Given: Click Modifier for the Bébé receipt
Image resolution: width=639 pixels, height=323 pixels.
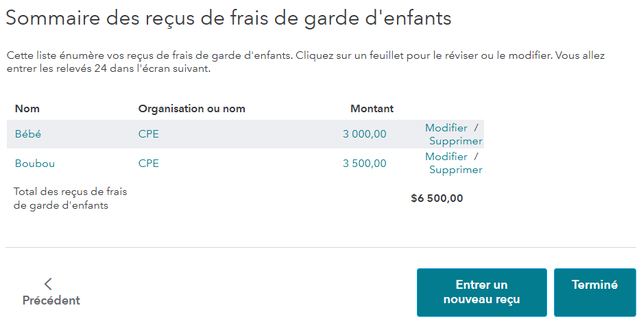Looking at the screenshot, I should [446, 128].
